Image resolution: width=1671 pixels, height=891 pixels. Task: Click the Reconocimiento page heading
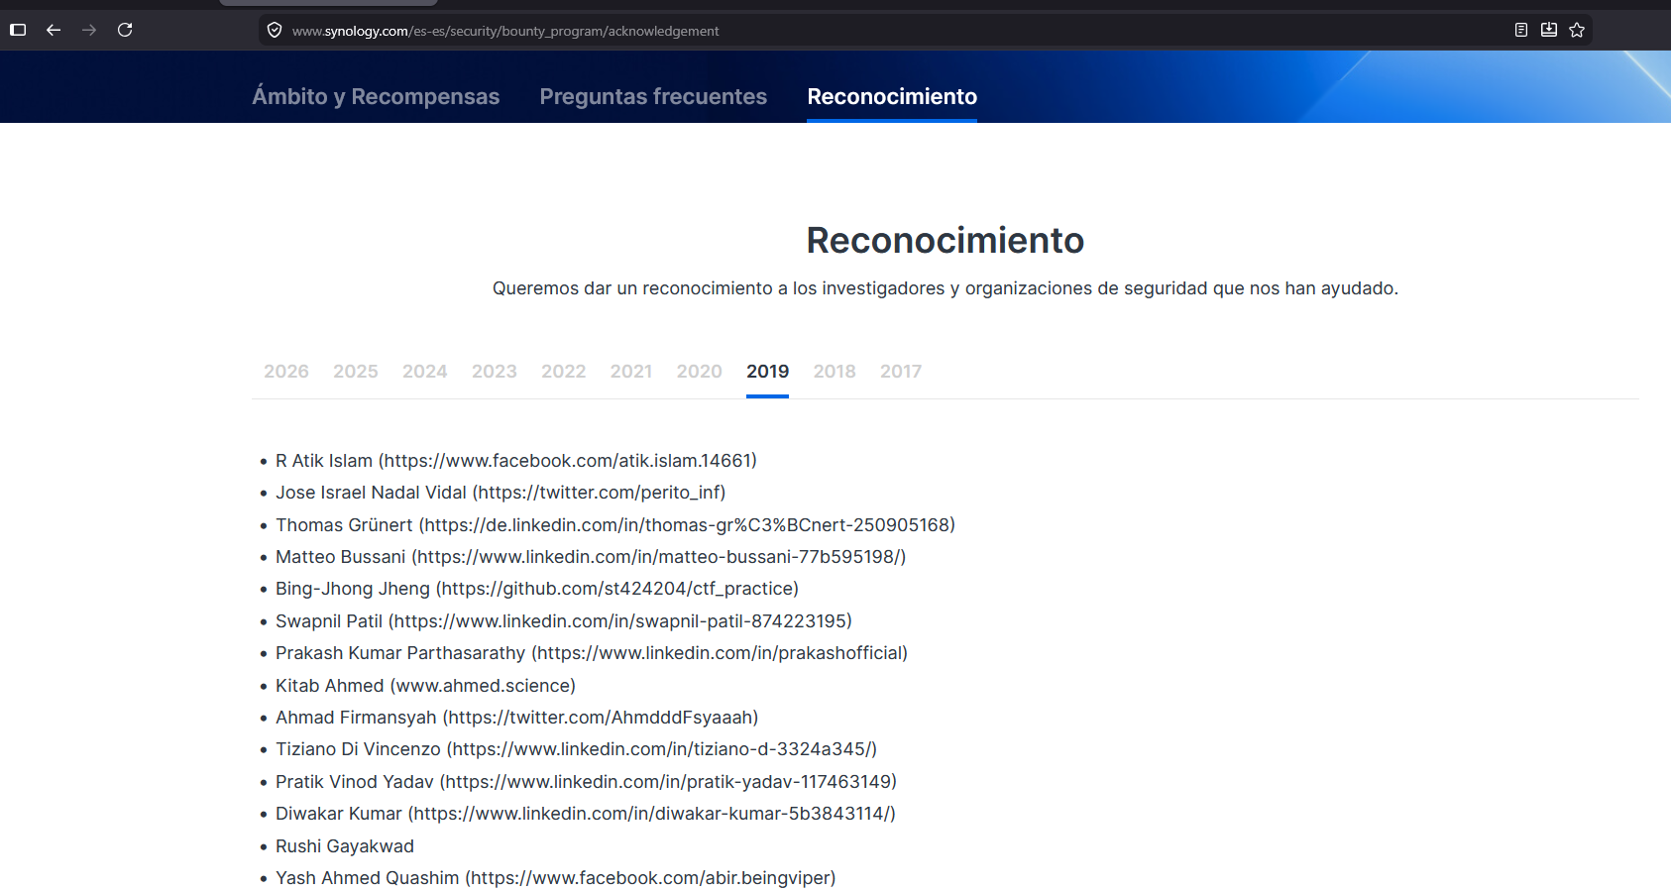pos(946,240)
